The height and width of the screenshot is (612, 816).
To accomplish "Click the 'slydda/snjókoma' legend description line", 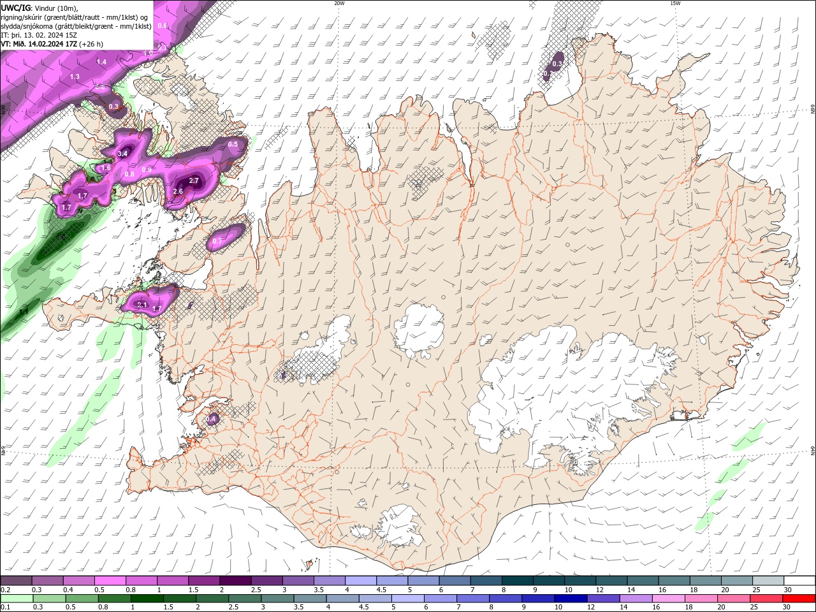I will tap(76, 26).
